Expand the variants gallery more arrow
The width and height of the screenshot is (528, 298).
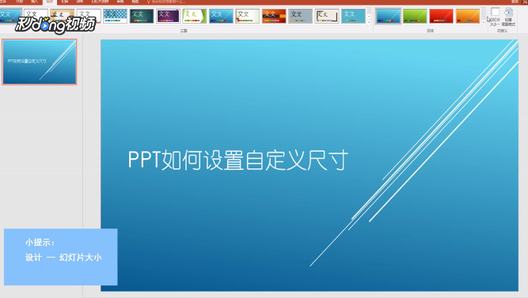484,22
